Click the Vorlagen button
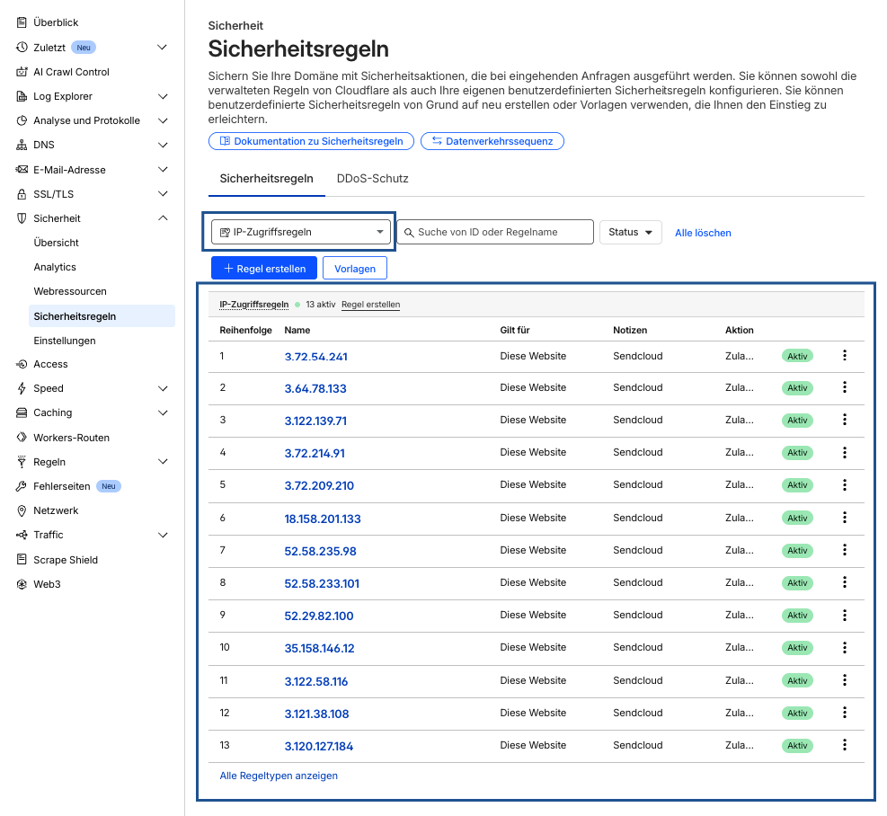 tap(355, 268)
